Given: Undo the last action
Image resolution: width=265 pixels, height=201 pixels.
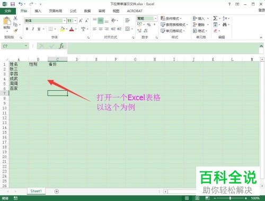Looking at the screenshot, I should coord(21,4).
